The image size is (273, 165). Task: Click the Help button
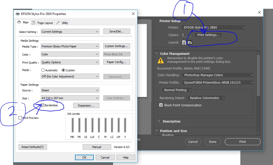(x=126, y=157)
